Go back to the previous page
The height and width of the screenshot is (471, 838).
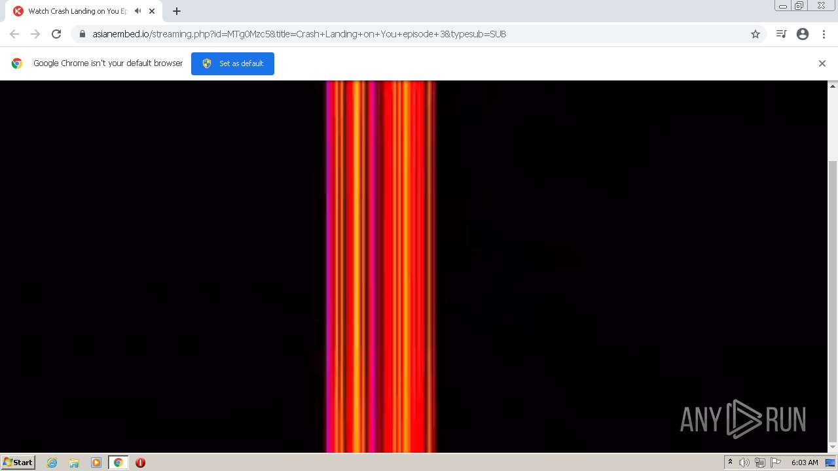coord(14,34)
